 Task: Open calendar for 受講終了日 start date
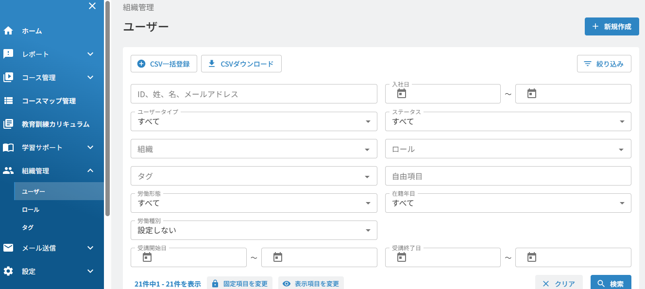tap(401, 257)
